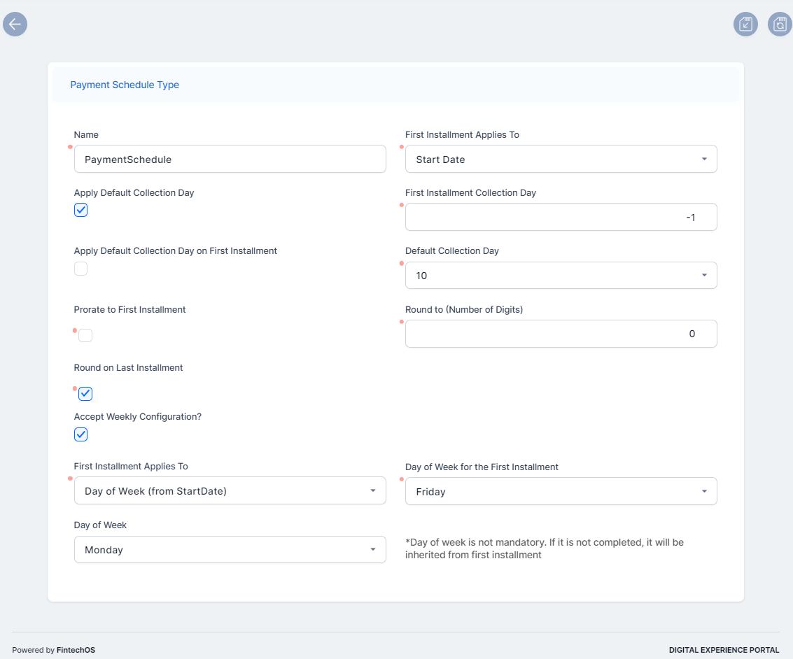Click the FintechOS footer text
793x659 pixels.
[76, 650]
